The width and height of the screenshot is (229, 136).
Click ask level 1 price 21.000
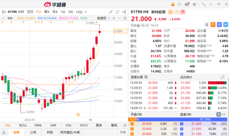[x=196, y=124]
